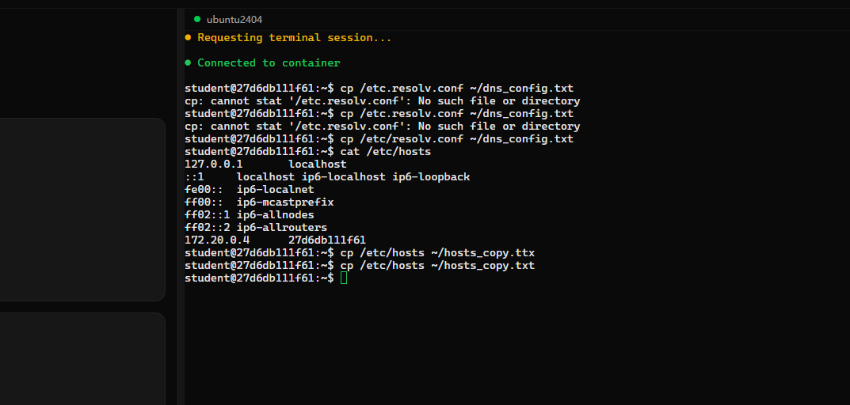This screenshot has width=850, height=405.
Task: Click the successful 'cp /etc/resolv.conf' command line
Action: [x=379, y=139]
